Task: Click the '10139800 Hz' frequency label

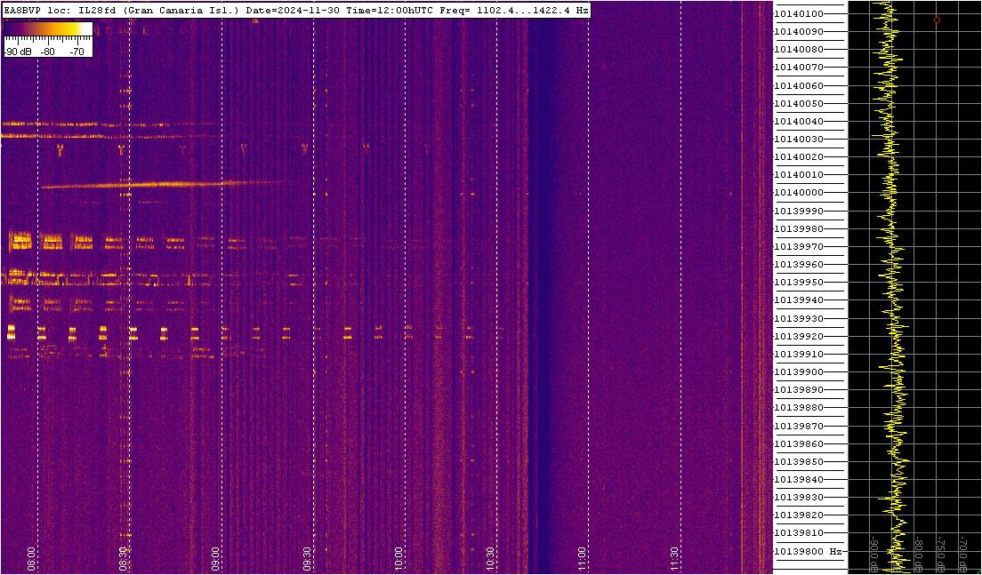Action: point(807,551)
